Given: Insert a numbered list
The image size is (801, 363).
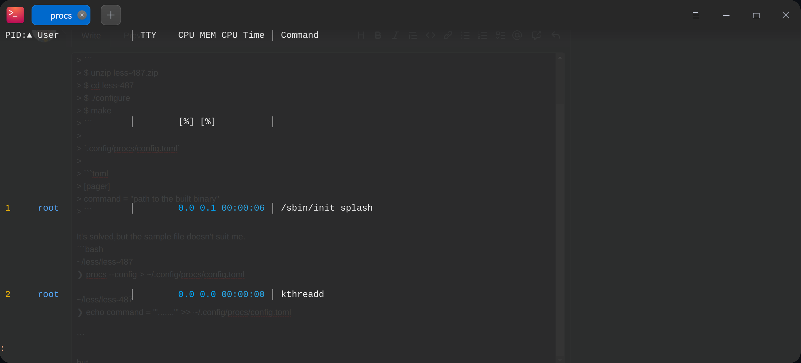Looking at the screenshot, I should (x=483, y=35).
